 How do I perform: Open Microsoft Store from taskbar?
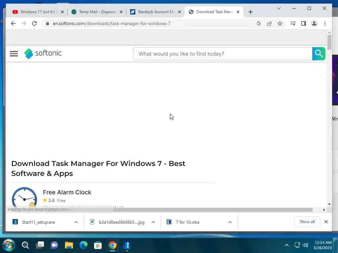pos(98,245)
